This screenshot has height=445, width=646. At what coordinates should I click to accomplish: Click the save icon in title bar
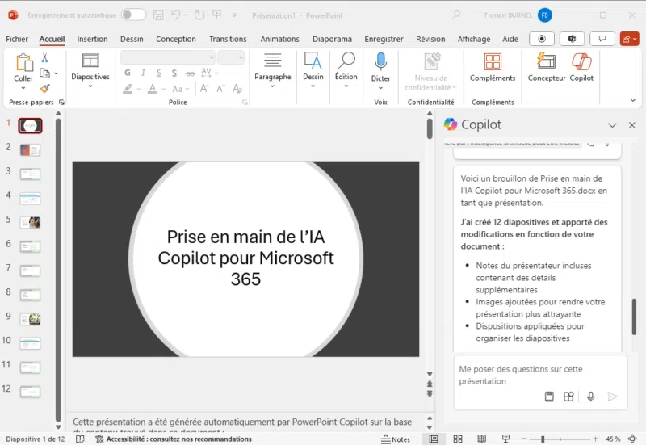point(158,15)
